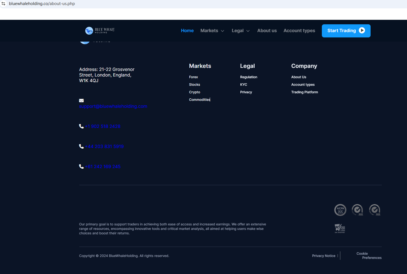Open Cookie Preferences in footer
Viewport: 407px width, 274px height.
click(x=369, y=256)
